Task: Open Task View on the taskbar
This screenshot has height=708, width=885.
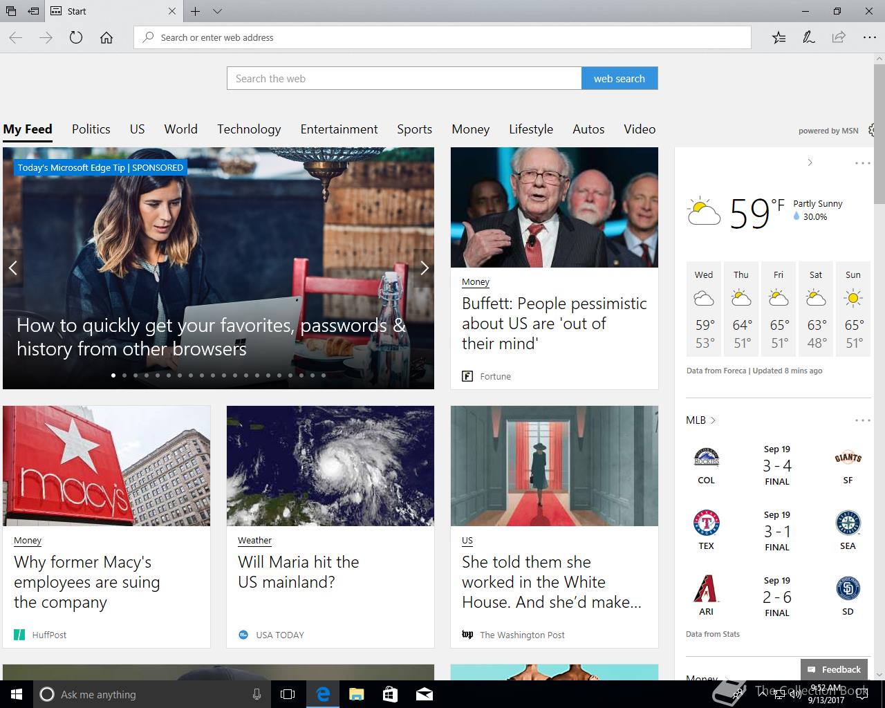Action: (288, 694)
